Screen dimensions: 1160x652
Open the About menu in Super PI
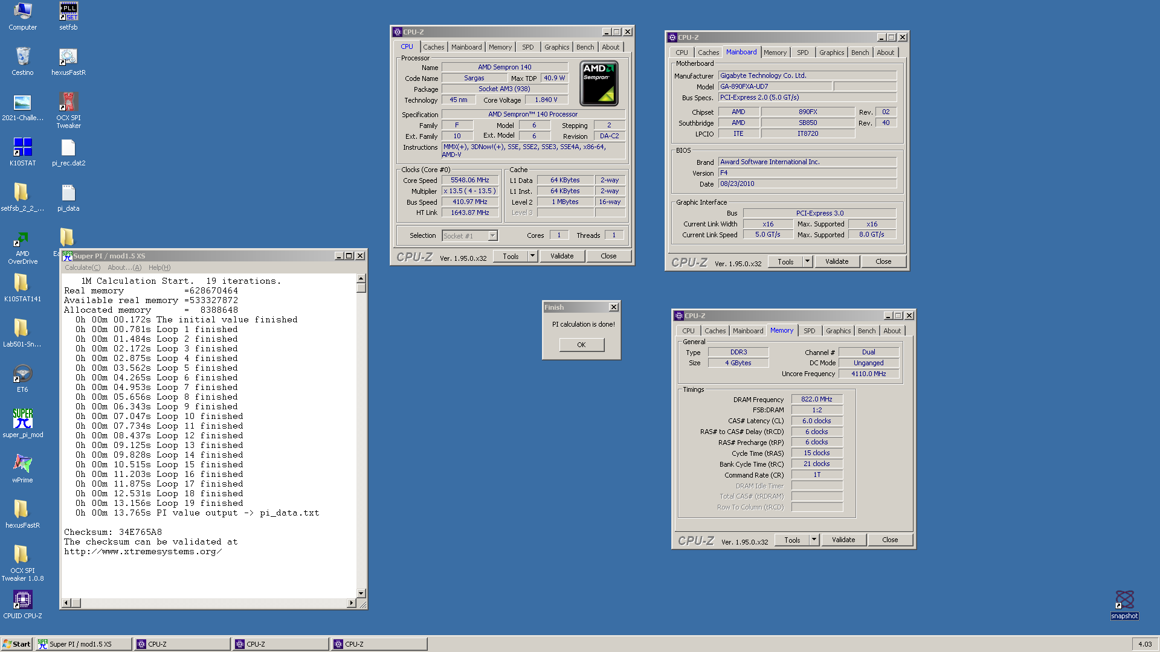coord(124,267)
